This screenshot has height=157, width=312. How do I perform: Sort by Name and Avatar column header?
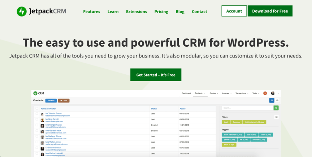(48, 109)
